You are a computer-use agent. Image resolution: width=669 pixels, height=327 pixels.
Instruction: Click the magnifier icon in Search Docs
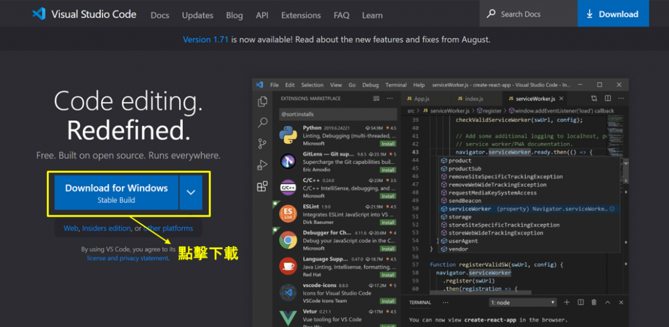click(x=491, y=14)
